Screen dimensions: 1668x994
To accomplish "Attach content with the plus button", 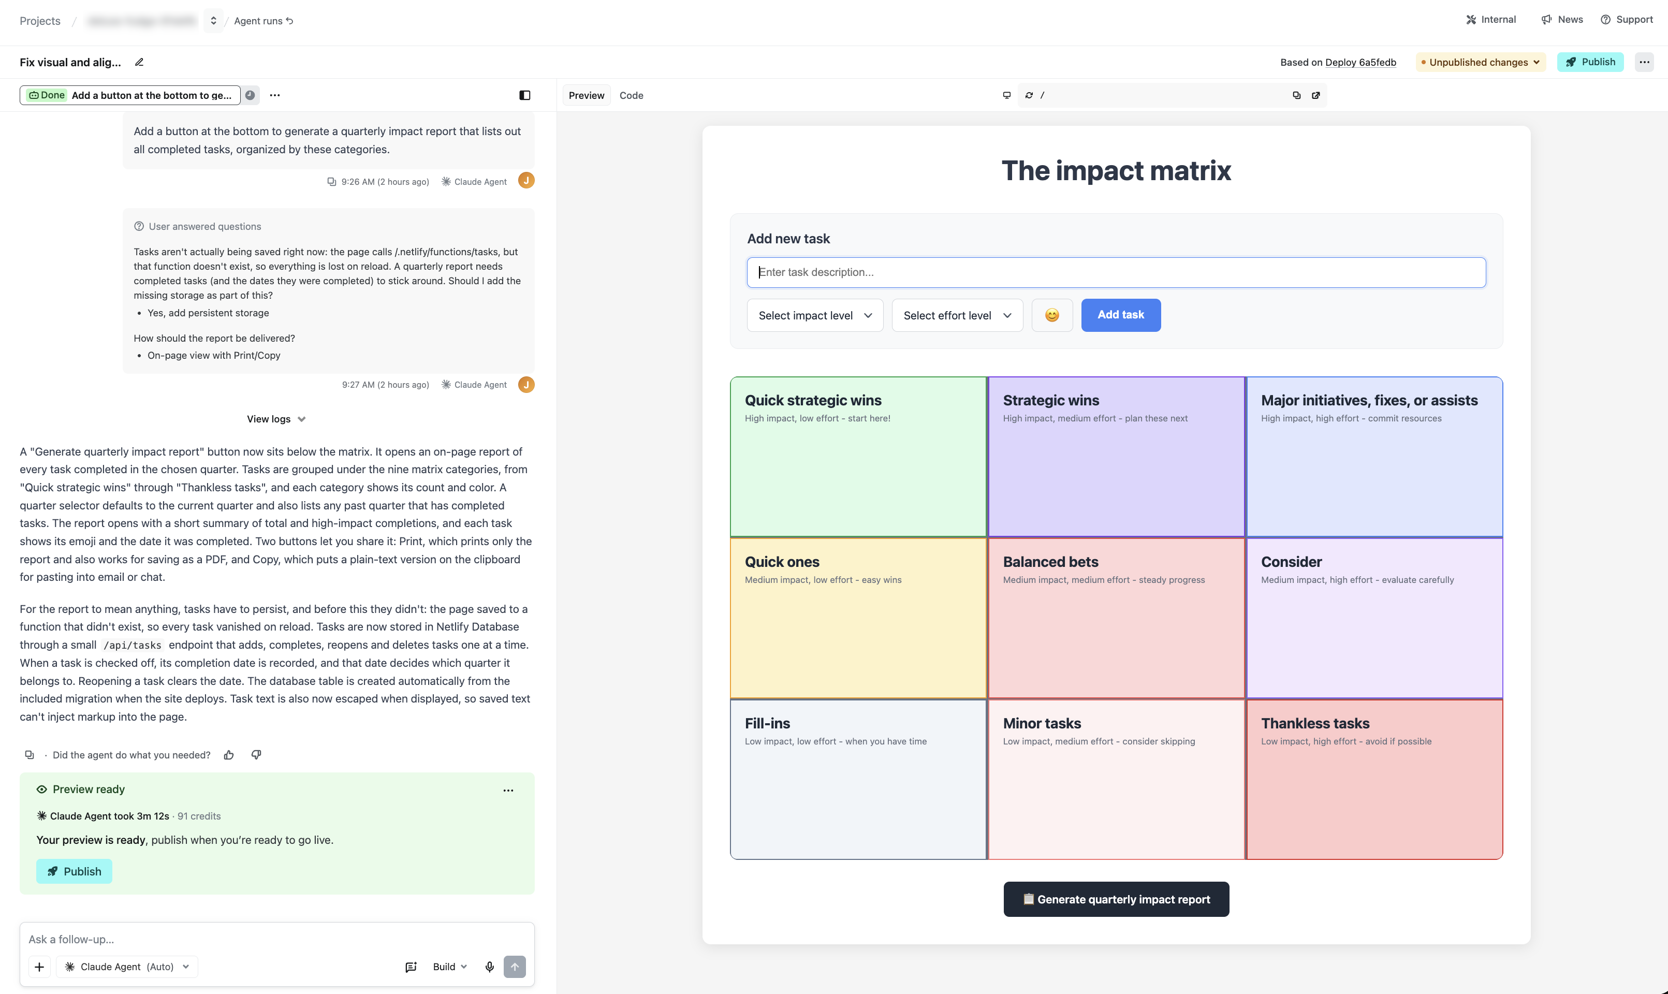I will (x=39, y=967).
